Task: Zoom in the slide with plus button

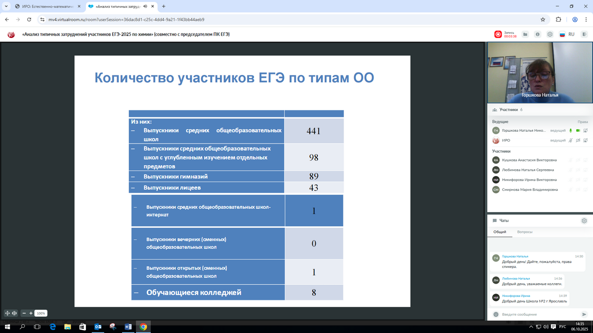Action: (31, 313)
